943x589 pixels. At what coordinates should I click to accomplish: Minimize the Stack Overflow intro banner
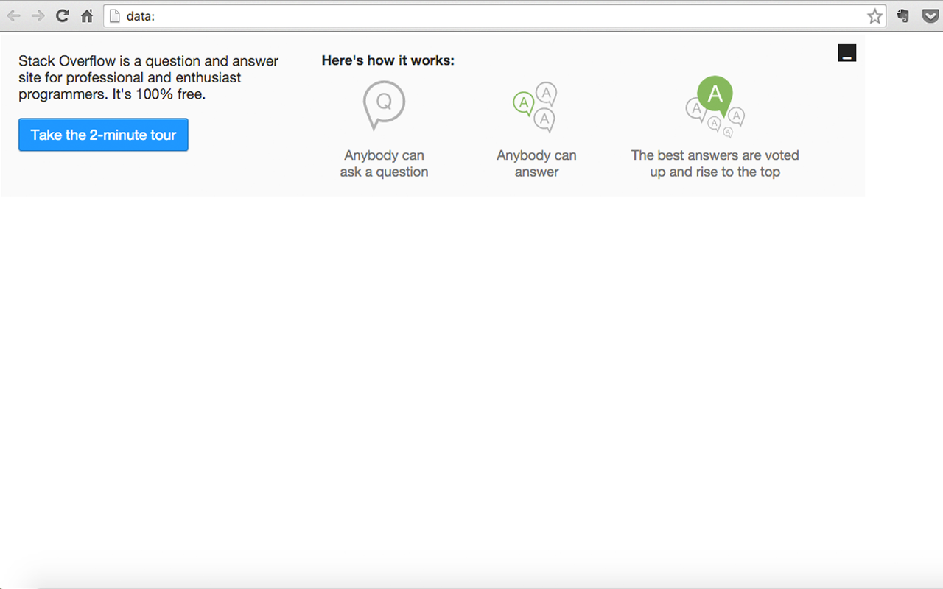click(847, 52)
